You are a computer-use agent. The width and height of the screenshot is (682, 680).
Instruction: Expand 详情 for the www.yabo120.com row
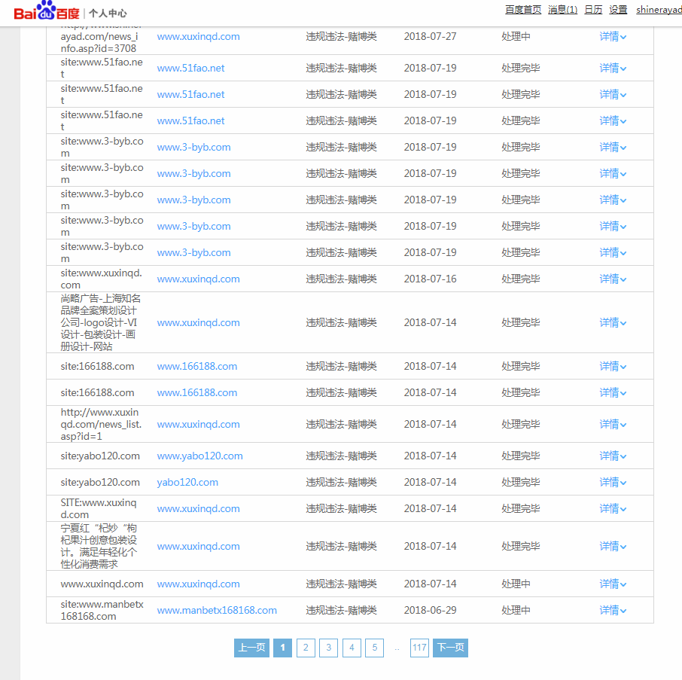pos(613,456)
